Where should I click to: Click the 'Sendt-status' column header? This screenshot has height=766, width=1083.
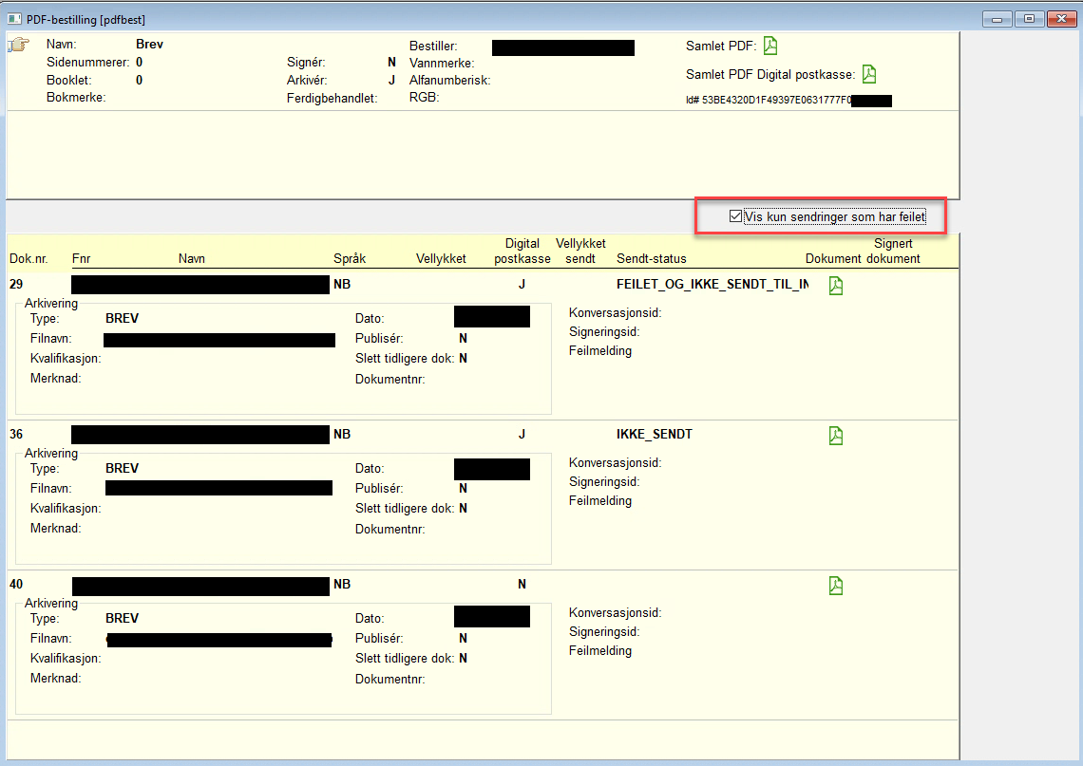652,259
